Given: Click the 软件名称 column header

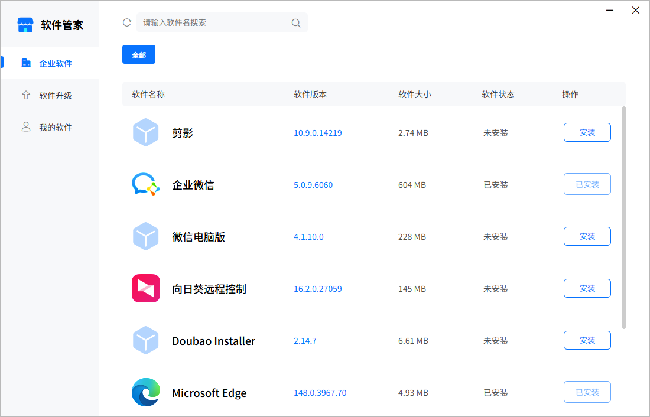Looking at the screenshot, I should [148, 94].
